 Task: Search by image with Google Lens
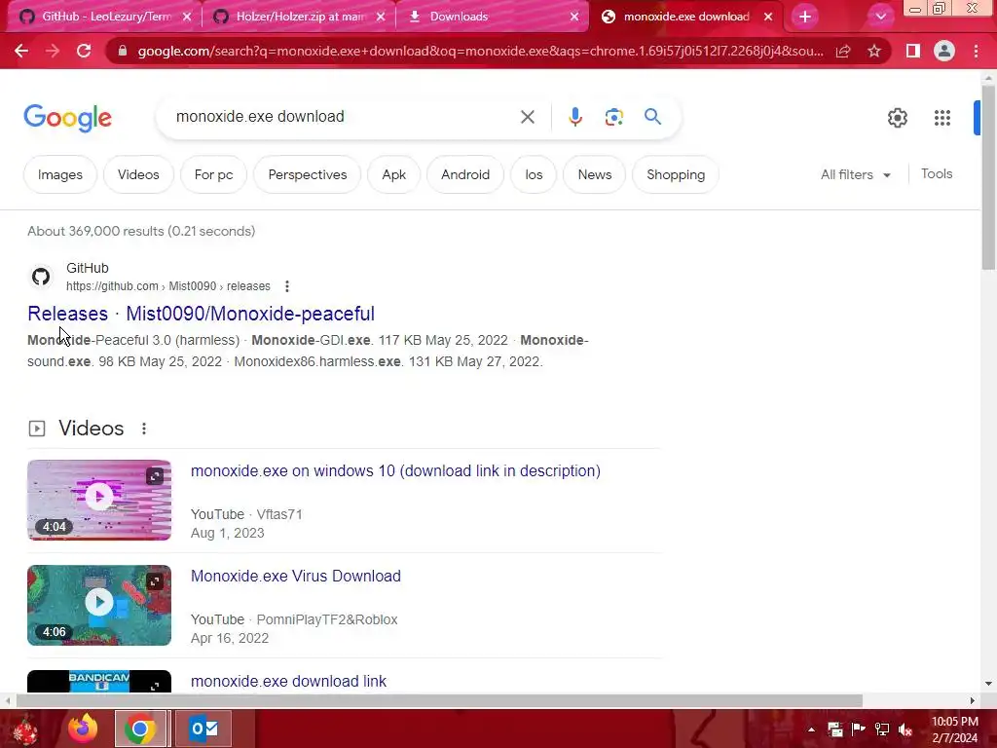point(613,117)
